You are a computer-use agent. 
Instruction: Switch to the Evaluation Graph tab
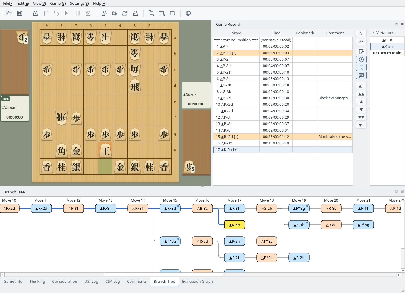click(x=197, y=281)
